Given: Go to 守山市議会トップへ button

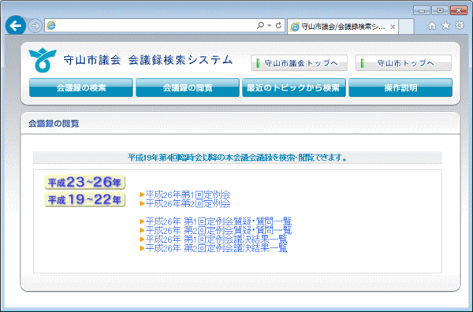Looking at the screenshot, I should click(299, 63).
